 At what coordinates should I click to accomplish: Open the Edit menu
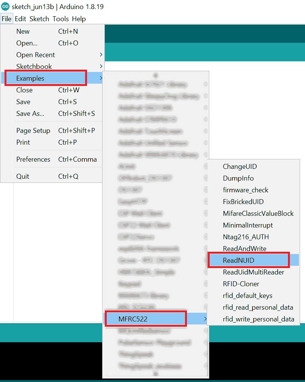(20, 19)
